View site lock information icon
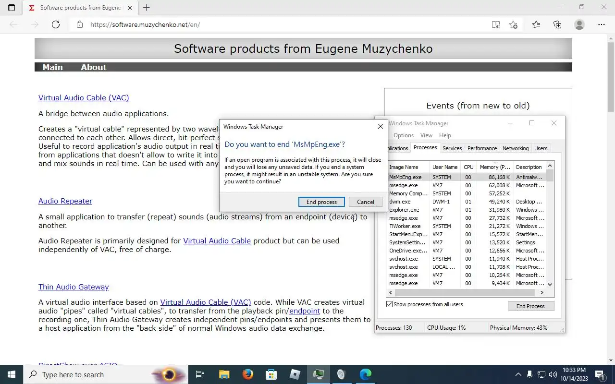615x384 pixels. (x=80, y=24)
